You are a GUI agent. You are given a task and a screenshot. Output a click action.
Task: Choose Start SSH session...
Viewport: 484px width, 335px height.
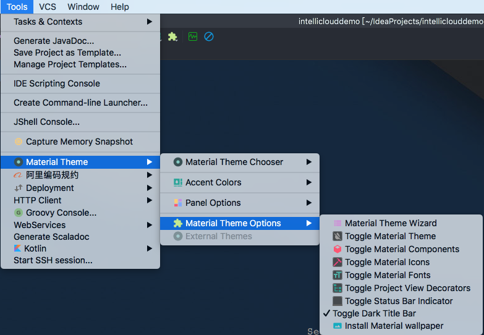pyautogui.click(x=80, y=260)
